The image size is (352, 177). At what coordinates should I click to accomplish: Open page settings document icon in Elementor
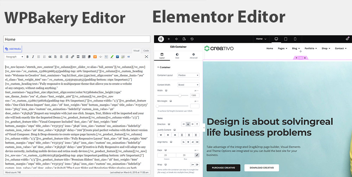tap(184, 39)
